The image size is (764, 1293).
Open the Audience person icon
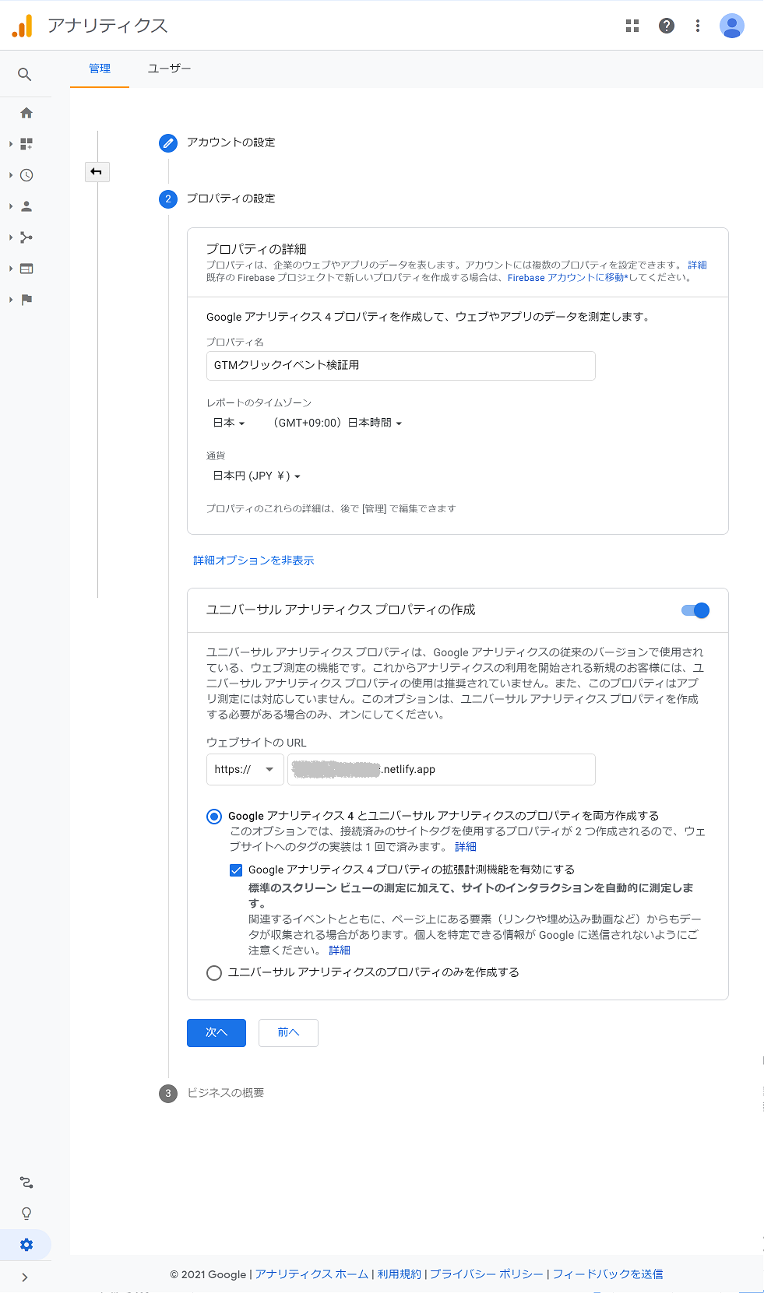(26, 206)
